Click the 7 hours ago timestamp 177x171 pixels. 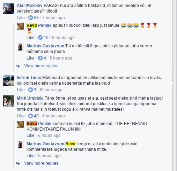[x=53, y=18]
